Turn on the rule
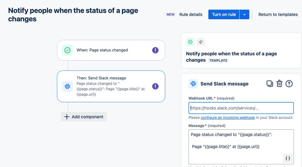The image size is (302, 167). point(224,14)
